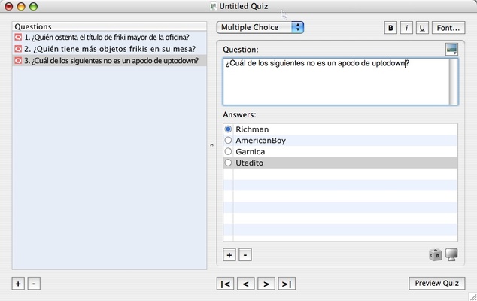Screen dimensions: 477x301
Task: Jump to the last question
Action: pos(287,284)
